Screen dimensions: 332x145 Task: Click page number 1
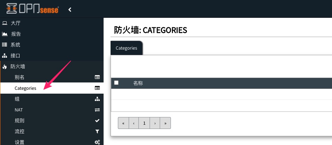144,123
